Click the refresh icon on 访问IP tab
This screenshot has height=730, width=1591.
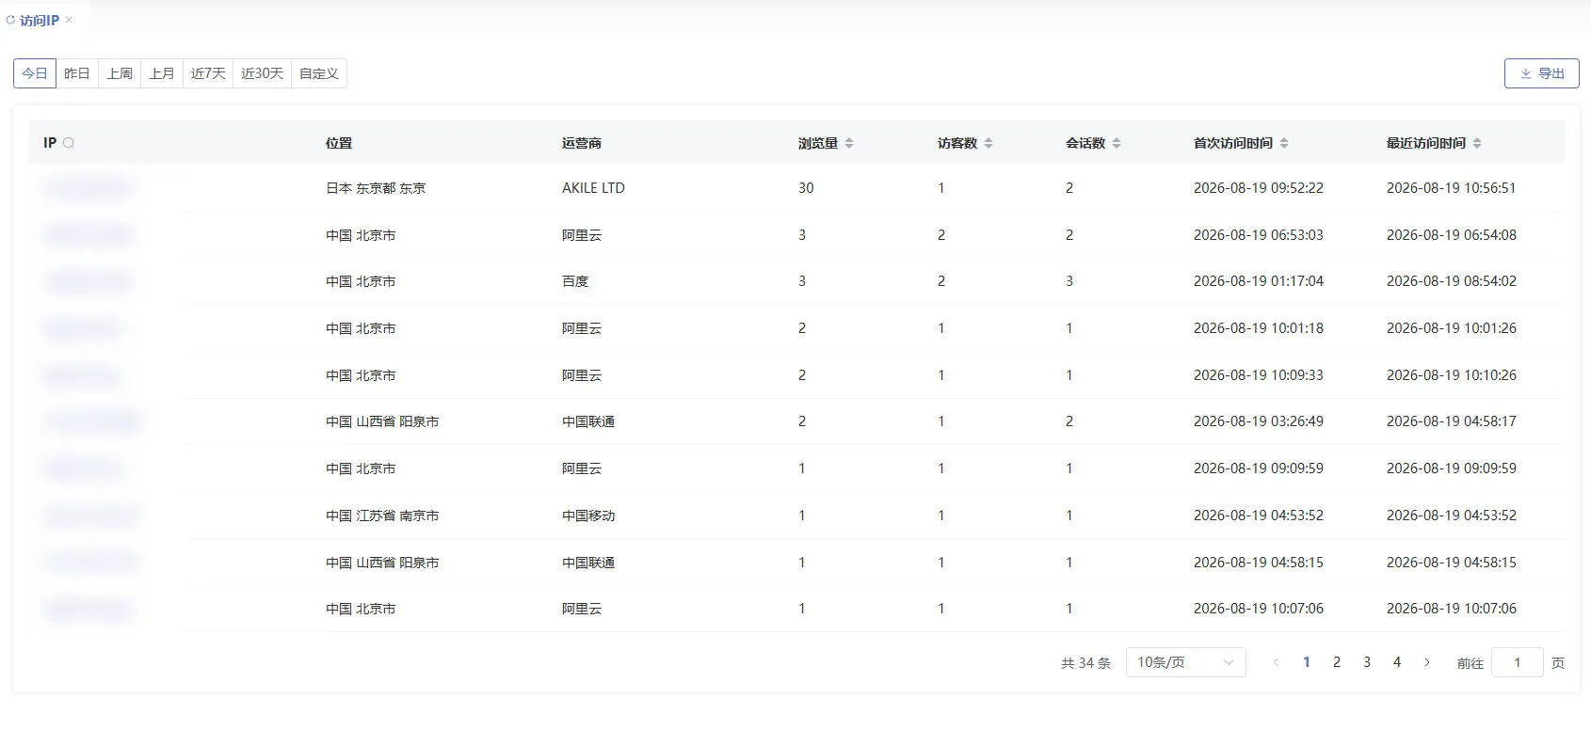click(x=10, y=20)
